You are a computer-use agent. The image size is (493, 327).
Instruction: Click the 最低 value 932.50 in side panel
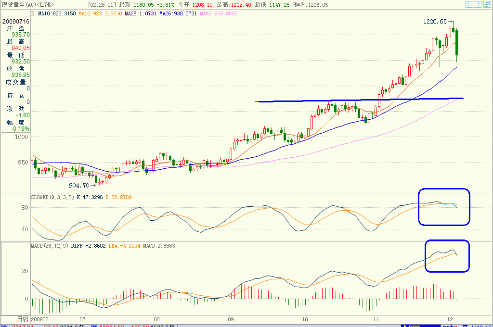pyautogui.click(x=21, y=61)
